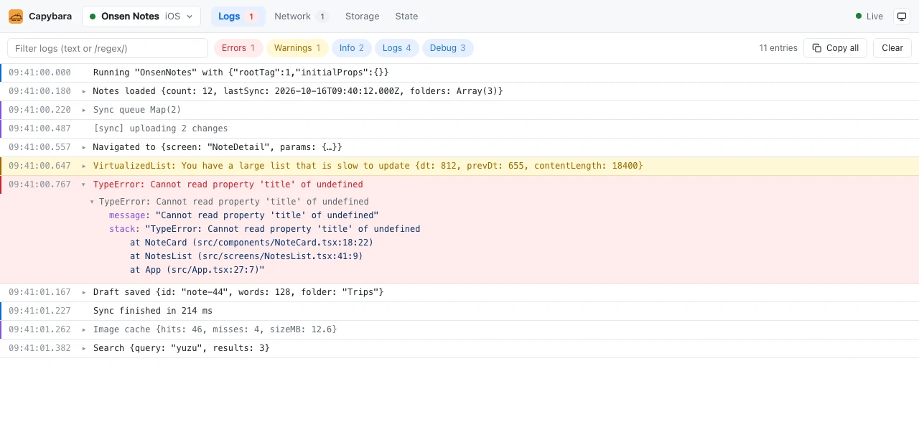The height and width of the screenshot is (445, 919).
Task: Switch to the Network tab
Action: pyautogui.click(x=301, y=17)
